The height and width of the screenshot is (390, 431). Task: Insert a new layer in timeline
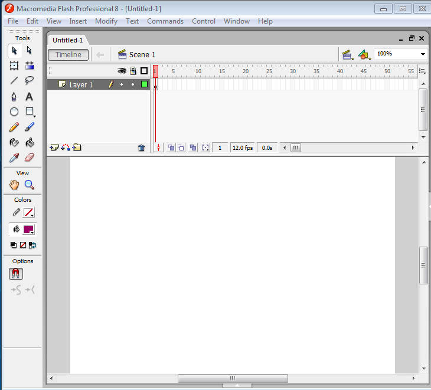(54, 148)
